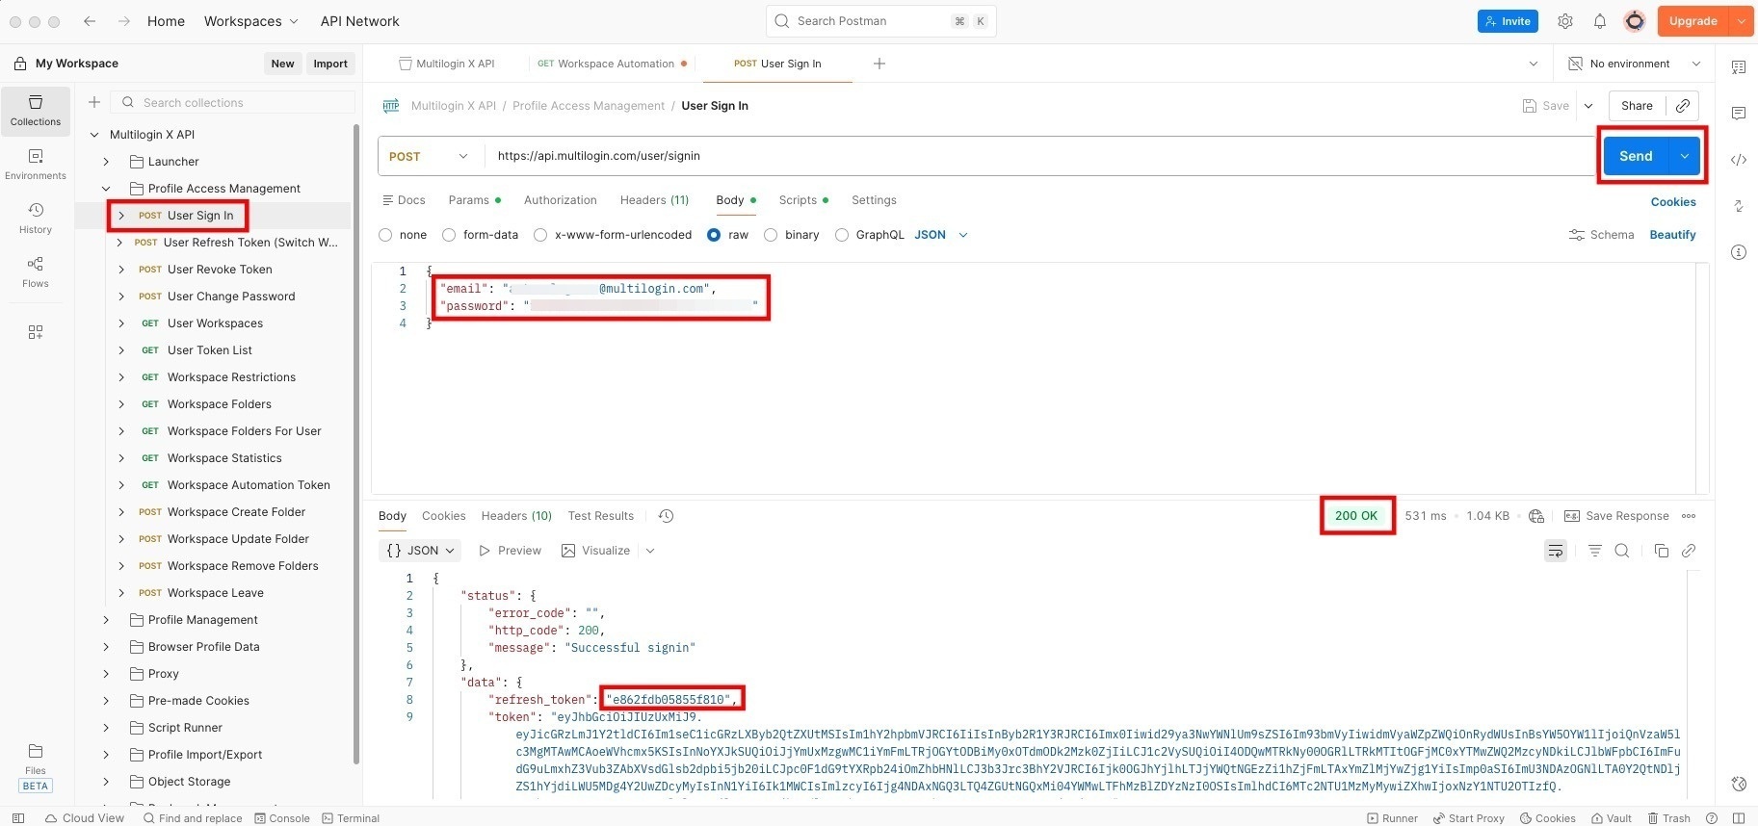
Task: Toggle the two-pane view icon
Action: [x=1739, y=818]
